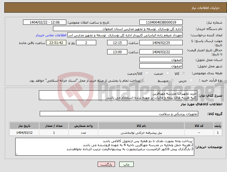Viewport: 227px width, 172px height.
Task: Click the شهر محل تحویل field
Action: pyautogui.click(x=161, y=66)
